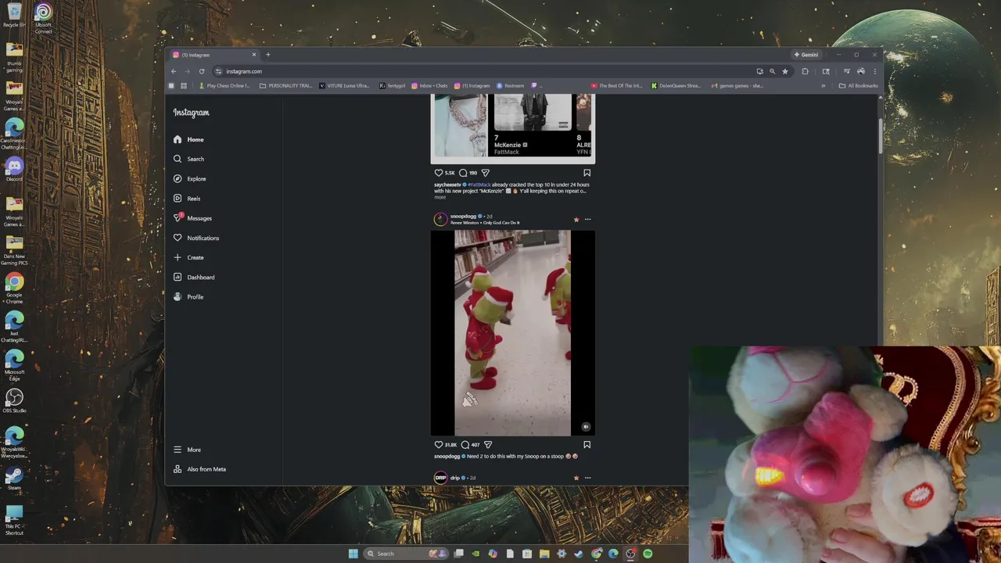Click the favorite star on snoopdogg's post
The image size is (1001, 563).
click(x=576, y=220)
